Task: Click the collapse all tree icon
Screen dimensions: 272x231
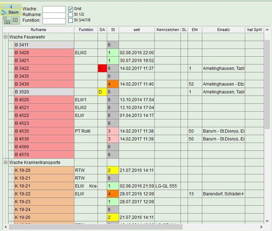Action: pos(6,20)
